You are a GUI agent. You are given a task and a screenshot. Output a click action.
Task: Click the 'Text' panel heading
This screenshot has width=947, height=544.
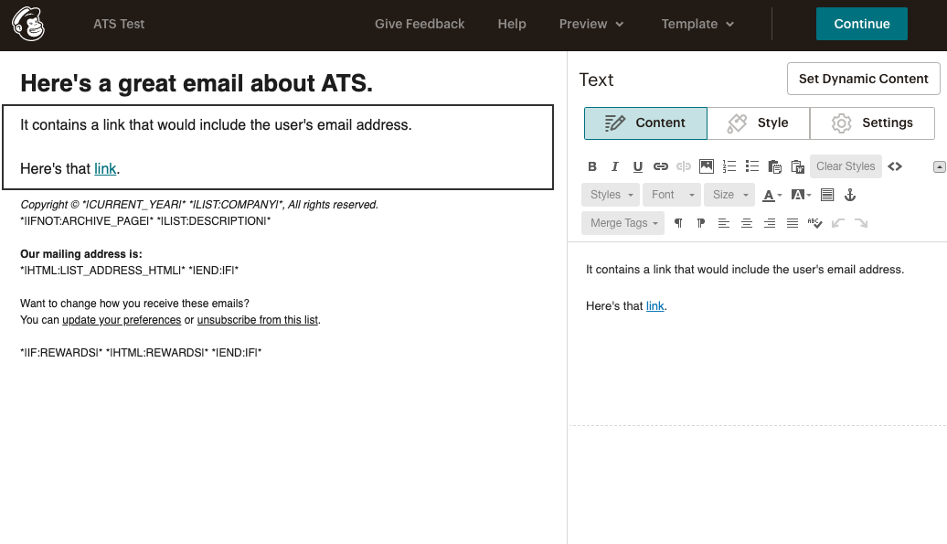click(596, 80)
